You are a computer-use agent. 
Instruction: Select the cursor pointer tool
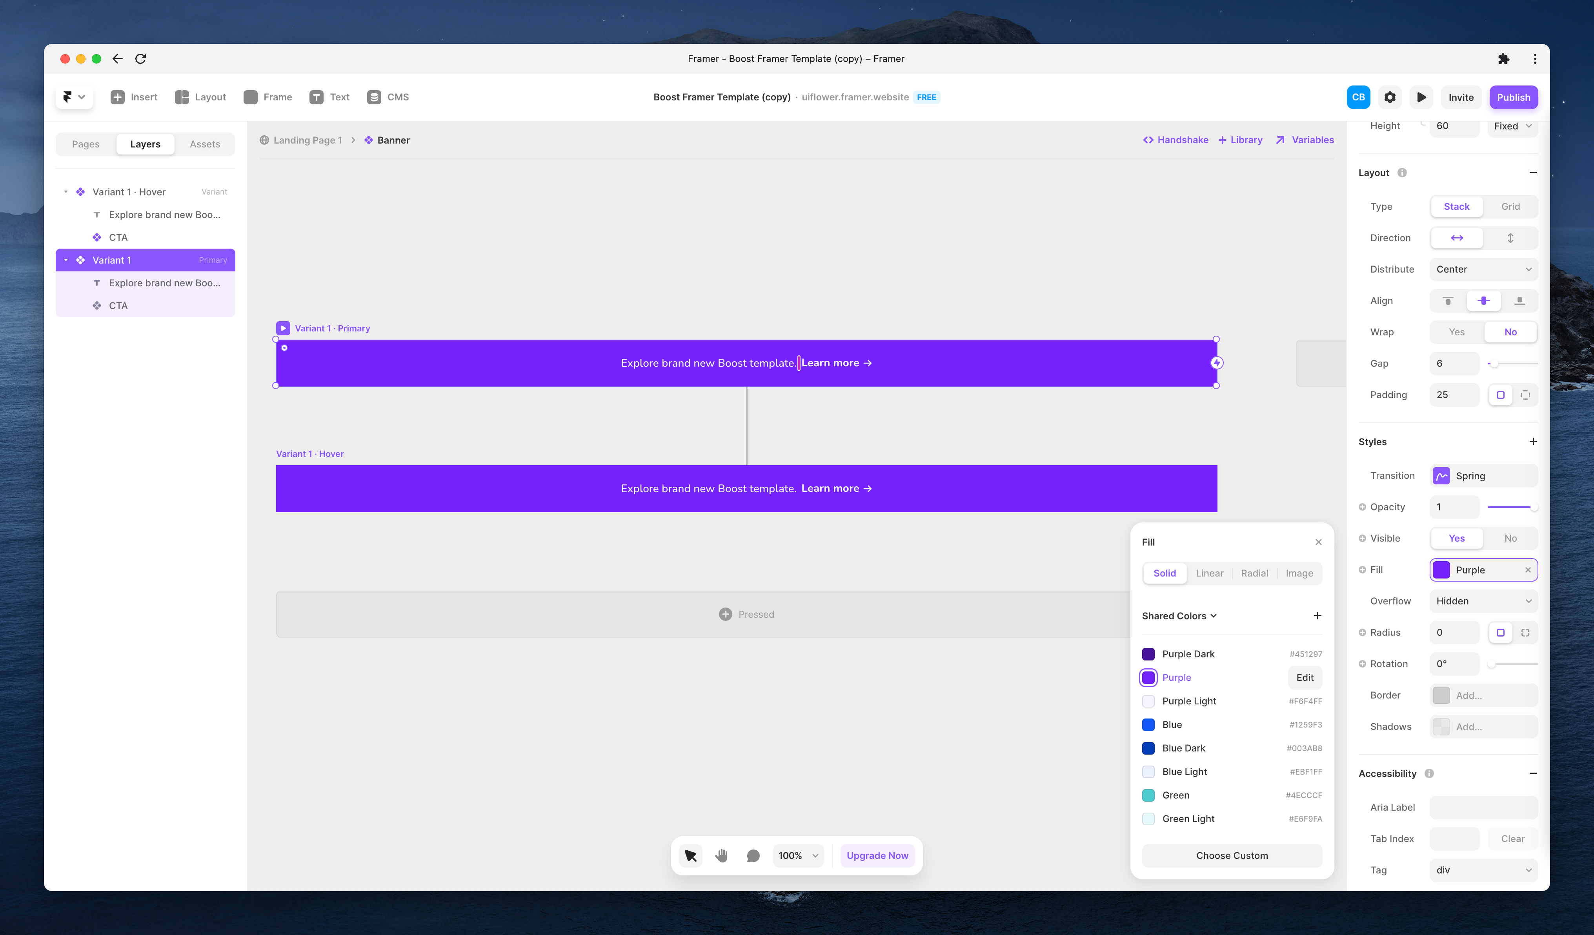690,856
